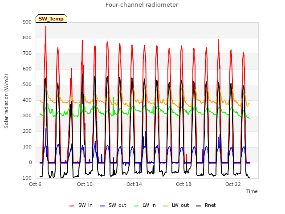Click the 300 y-axis tick label
The image size is (285, 214).
(27, 116)
